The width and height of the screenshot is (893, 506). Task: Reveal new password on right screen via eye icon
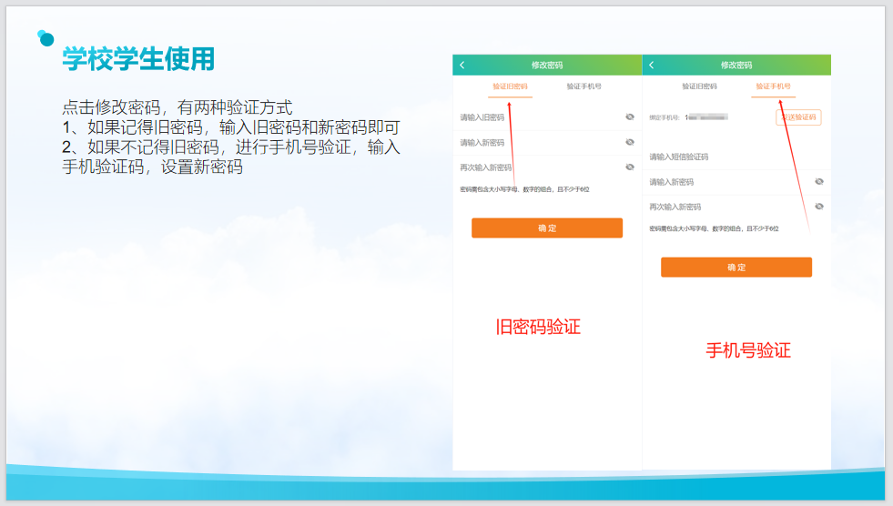pyautogui.click(x=819, y=182)
